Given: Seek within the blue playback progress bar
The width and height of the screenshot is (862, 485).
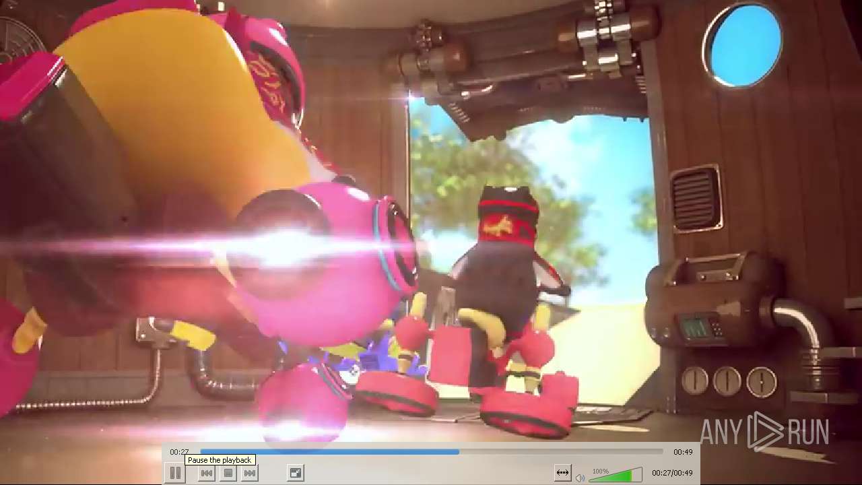Looking at the screenshot, I should tap(432, 452).
